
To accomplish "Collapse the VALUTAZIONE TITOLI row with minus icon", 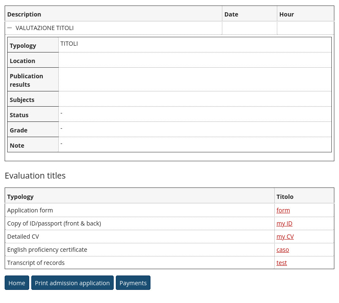I will [x=10, y=28].
